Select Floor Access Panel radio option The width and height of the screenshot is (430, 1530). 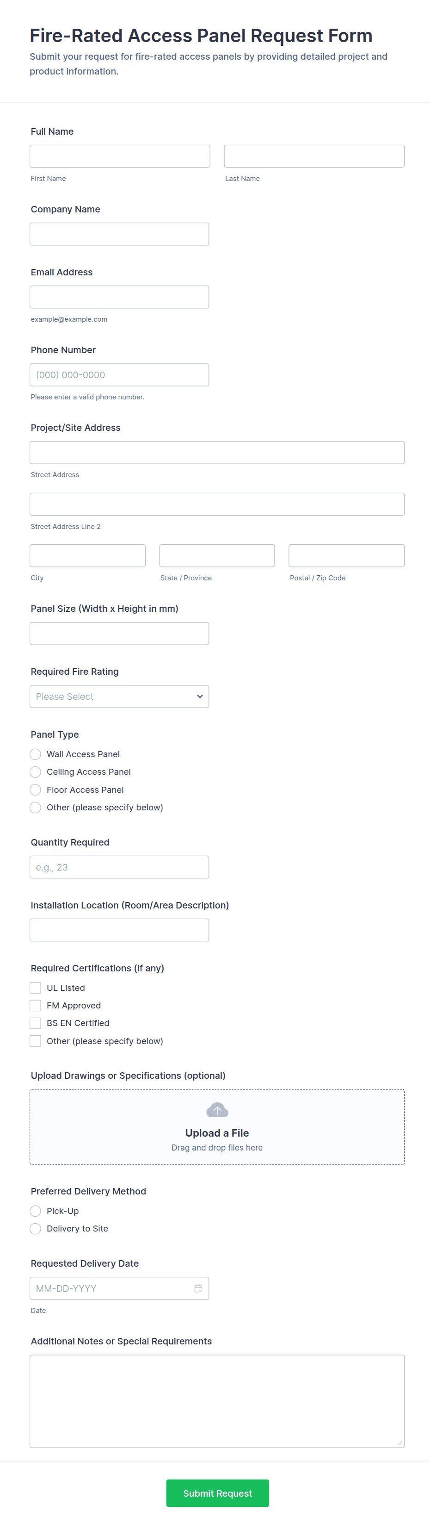36,790
